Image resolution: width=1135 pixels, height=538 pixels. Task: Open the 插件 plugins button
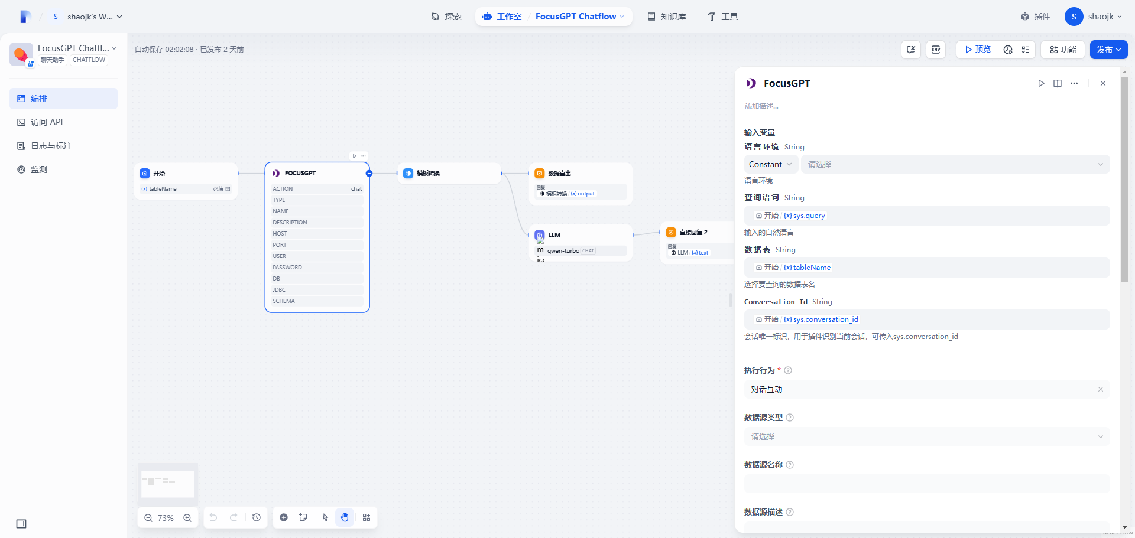click(1035, 17)
